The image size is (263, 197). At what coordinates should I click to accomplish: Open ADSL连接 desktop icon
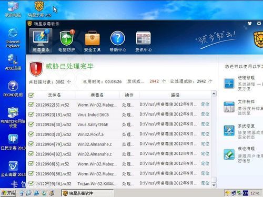point(13,62)
